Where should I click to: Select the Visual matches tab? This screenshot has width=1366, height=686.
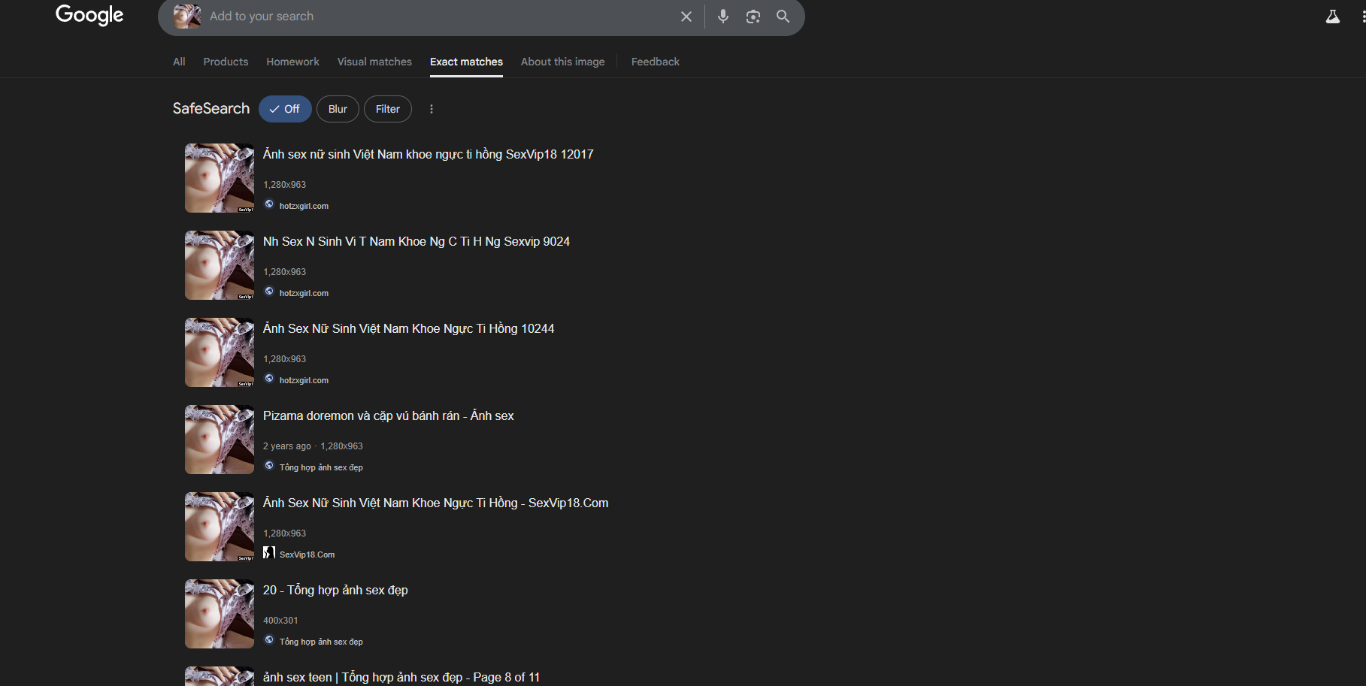(x=374, y=62)
